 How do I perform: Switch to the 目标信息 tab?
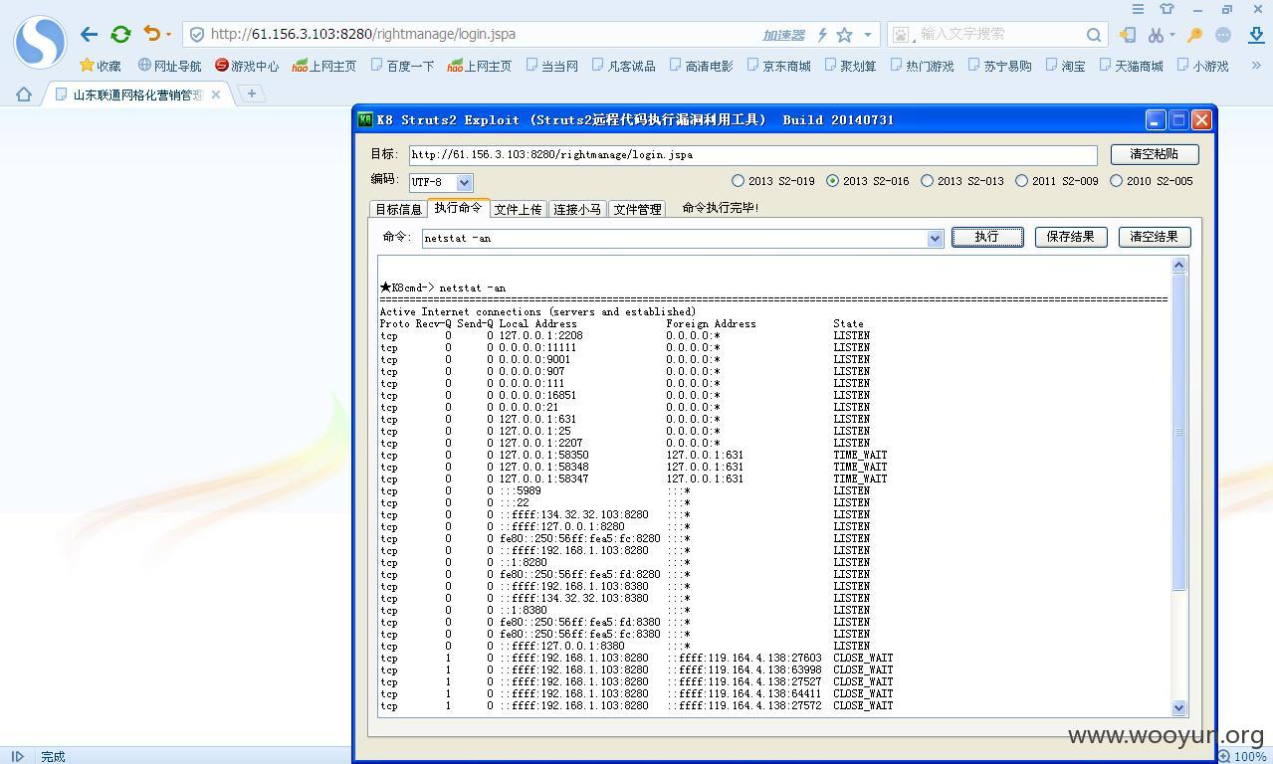click(x=398, y=209)
